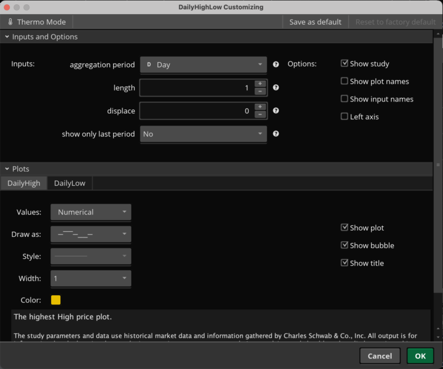Enable Show plot names checkbox
This screenshot has width=443, height=369.
[x=345, y=81]
